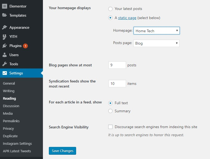Click the Plugins plug icon
The height and width of the screenshot is (159, 210).
coord(5,46)
